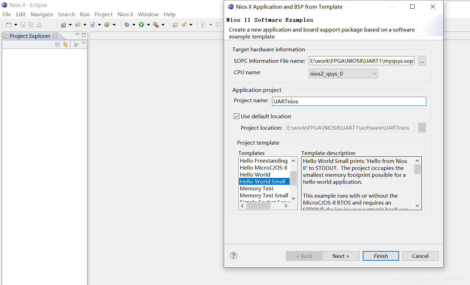Screen dimensions: 470x285
Task: Click the Save toolbar icon
Action: coord(23,25)
